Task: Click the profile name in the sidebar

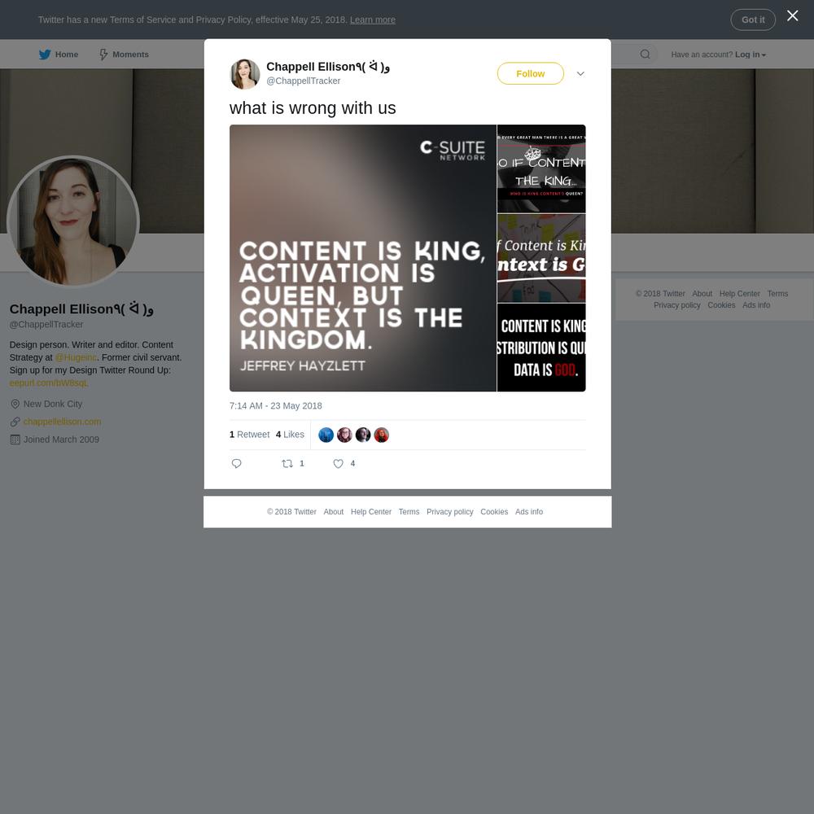Action: [x=81, y=309]
